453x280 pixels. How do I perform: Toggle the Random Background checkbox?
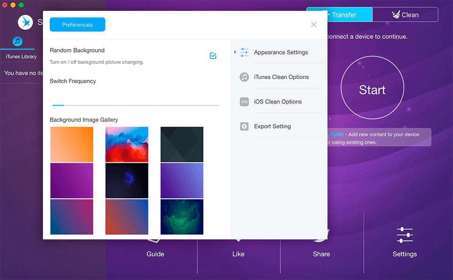tap(213, 55)
